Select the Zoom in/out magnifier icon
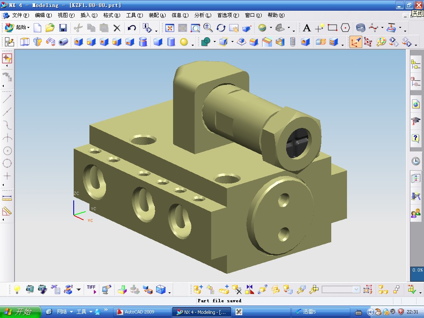Screen dimensions: 424x318 coord(208,28)
